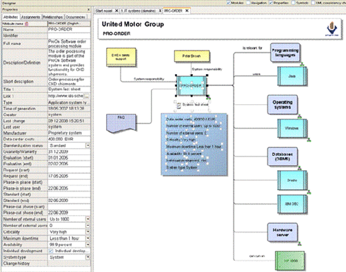Toggle the UML consistency checkbox
The width and height of the screenshot is (346, 272).
tap(313, 2)
